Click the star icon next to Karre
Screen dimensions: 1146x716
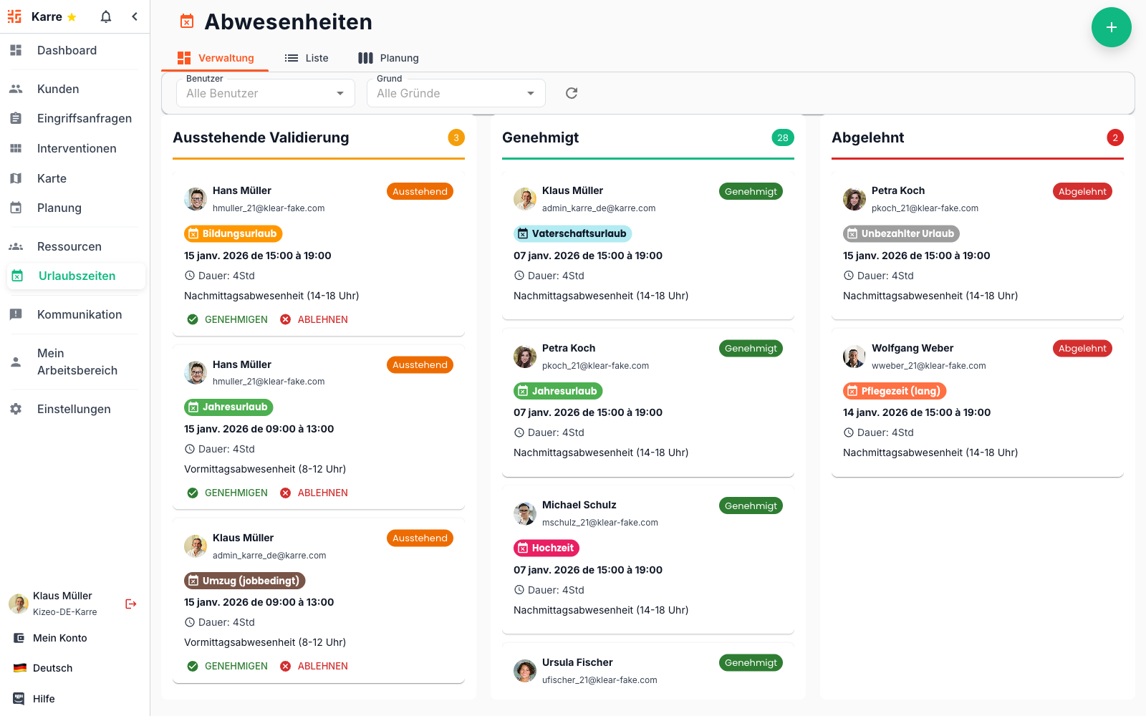(72, 17)
